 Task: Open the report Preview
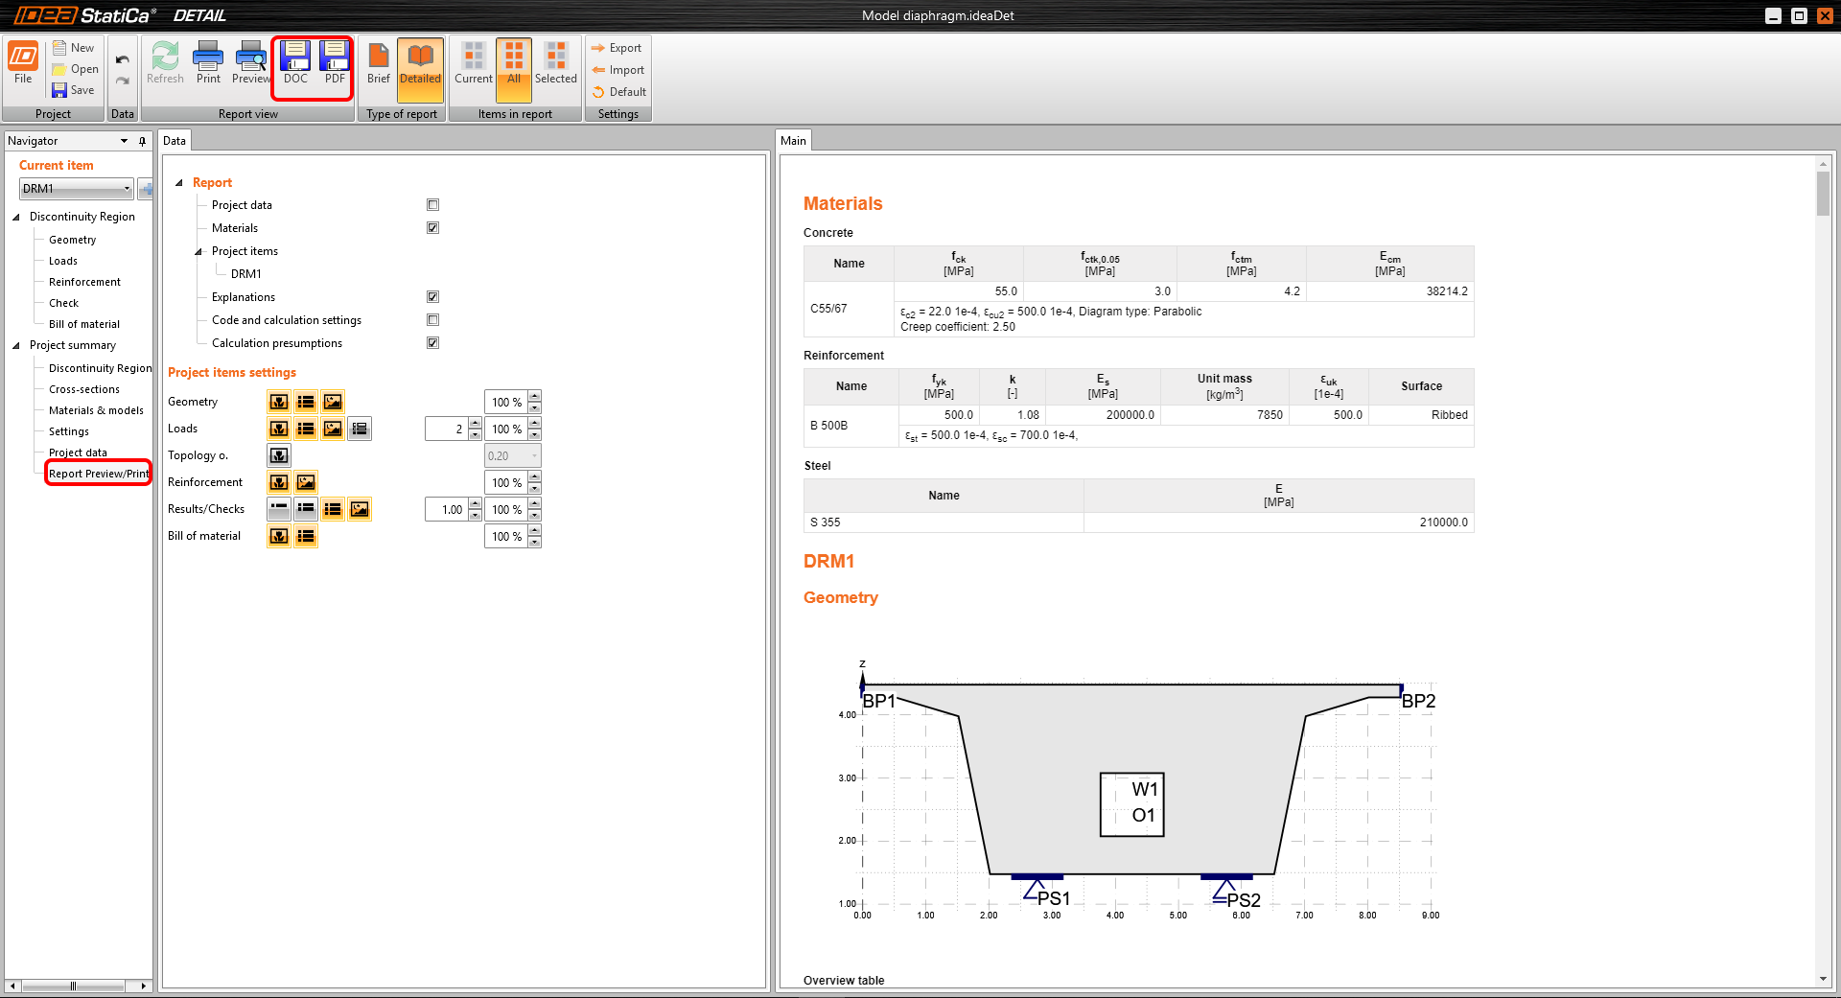pos(250,63)
